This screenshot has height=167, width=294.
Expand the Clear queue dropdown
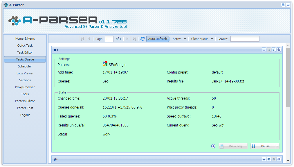click(202, 39)
